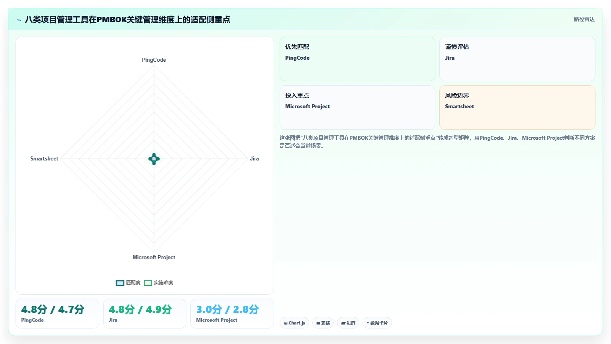Select the 数据卡片 tag chip
Viewport: 611px width, 344px height.
pos(377,323)
